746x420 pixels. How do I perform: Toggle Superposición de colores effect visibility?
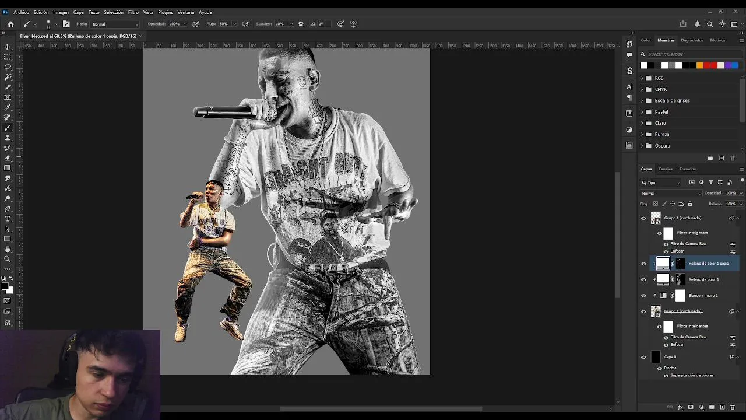[666, 376]
